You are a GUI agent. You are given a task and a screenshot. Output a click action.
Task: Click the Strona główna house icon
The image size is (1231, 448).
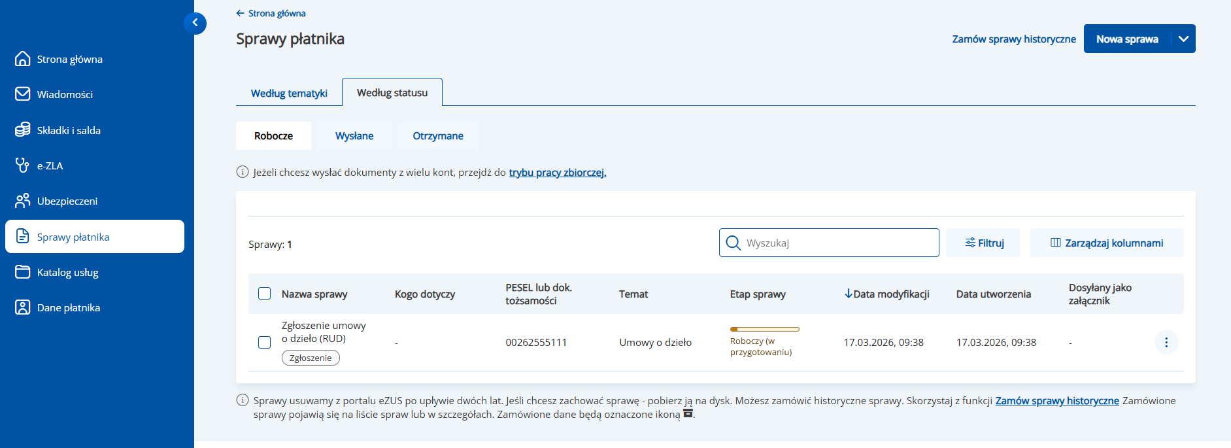click(x=23, y=59)
